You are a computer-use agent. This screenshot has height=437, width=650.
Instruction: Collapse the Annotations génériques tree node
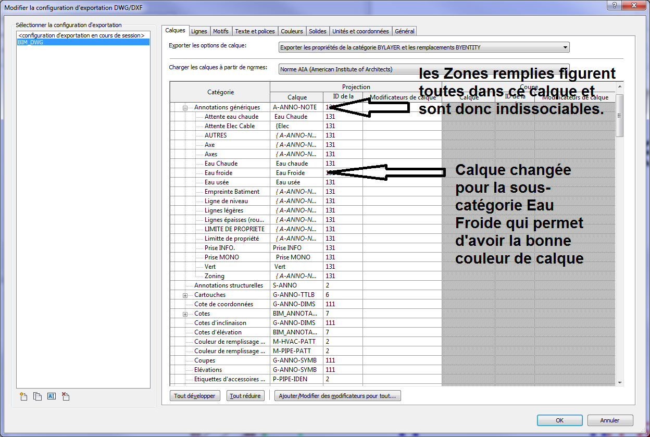[185, 108]
